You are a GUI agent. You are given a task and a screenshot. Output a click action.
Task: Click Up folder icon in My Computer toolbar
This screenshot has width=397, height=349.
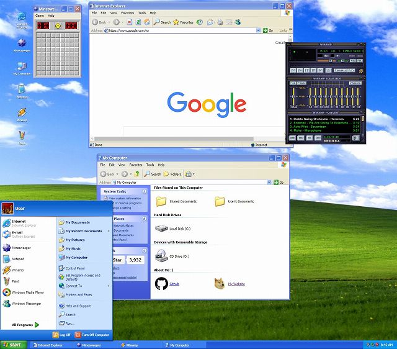coord(137,174)
